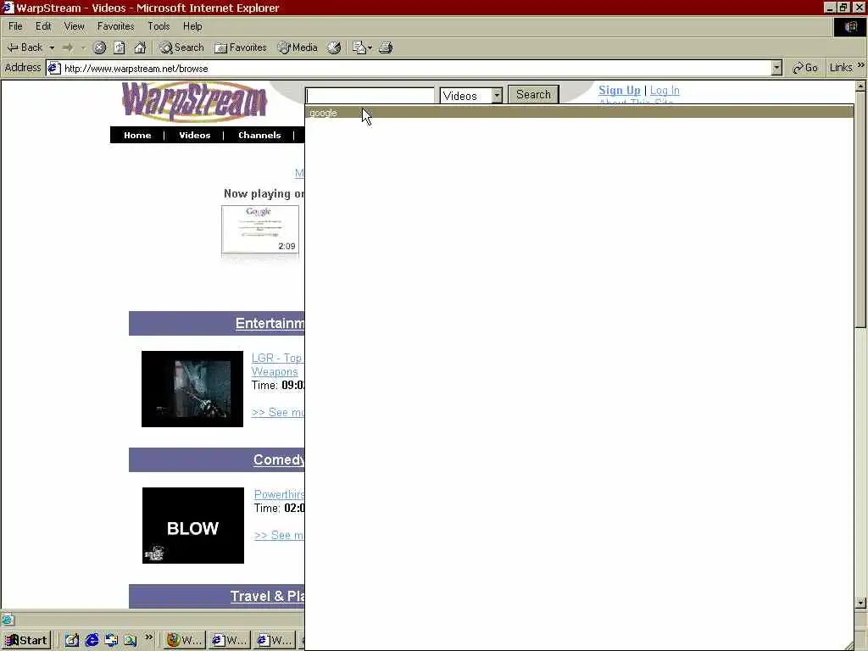Viewport: 868px width, 651px height.
Task: Click the fourth quick launch search icon
Action: [x=130, y=641]
